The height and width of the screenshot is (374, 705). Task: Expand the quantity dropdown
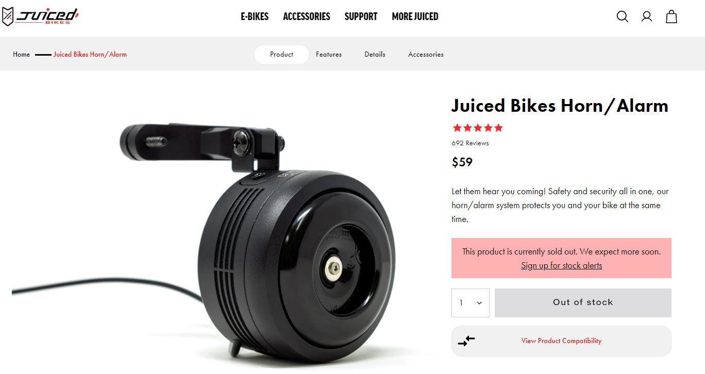(471, 303)
